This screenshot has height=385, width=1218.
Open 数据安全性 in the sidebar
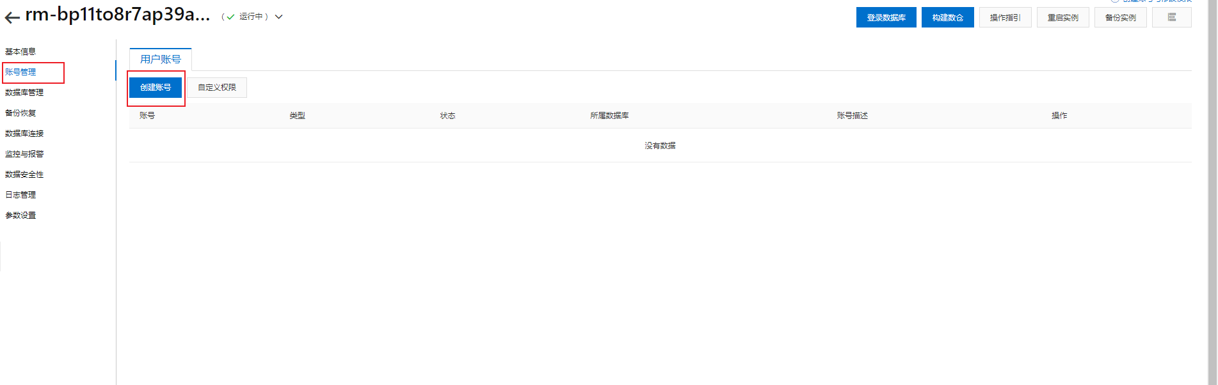click(x=24, y=175)
